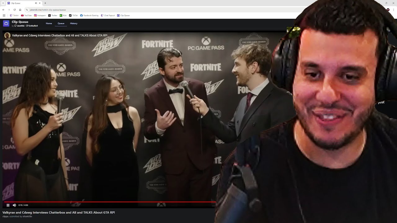397x223 pixels.
Task: Open the Instagram bookmark
Action: 40,15
